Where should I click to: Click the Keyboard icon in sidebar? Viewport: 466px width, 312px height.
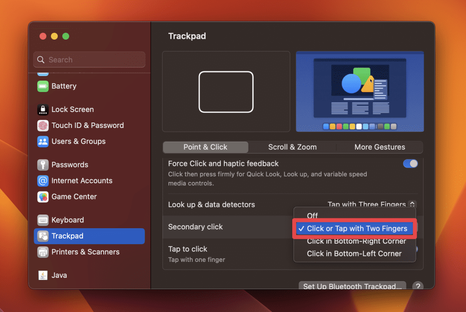coord(43,220)
